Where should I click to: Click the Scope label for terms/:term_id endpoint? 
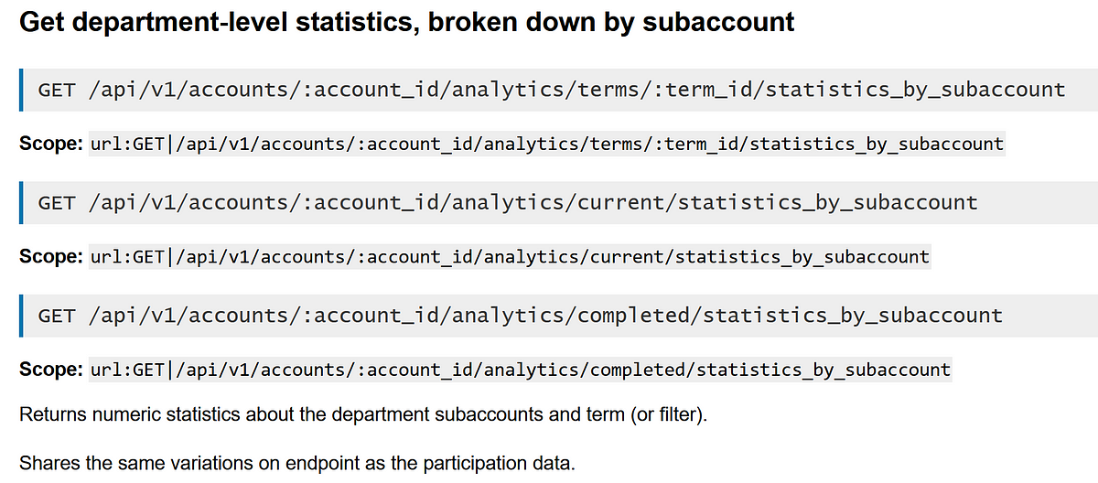pyautogui.click(x=51, y=144)
